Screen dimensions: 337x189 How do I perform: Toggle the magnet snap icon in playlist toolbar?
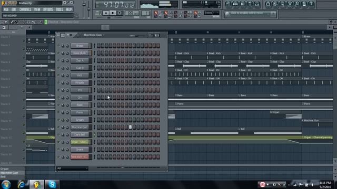click(6, 22)
